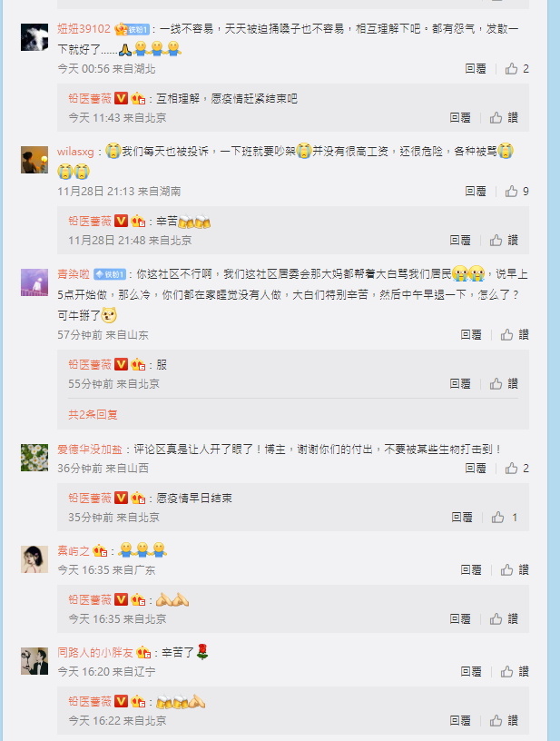The width and height of the screenshot is (560, 741).
Task: Expand the '共2条回复' replies thread
Action: (93, 414)
